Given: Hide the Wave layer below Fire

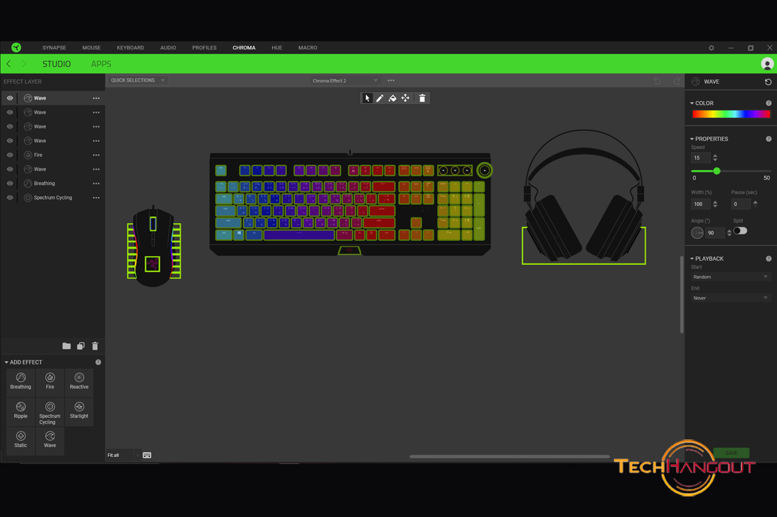Looking at the screenshot, I should [10, 170].
